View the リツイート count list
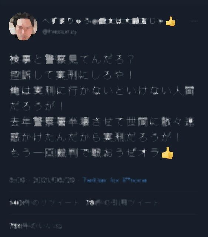Image resolution: width=208 pixels, height=237 pixels. (x=44, y=203)
